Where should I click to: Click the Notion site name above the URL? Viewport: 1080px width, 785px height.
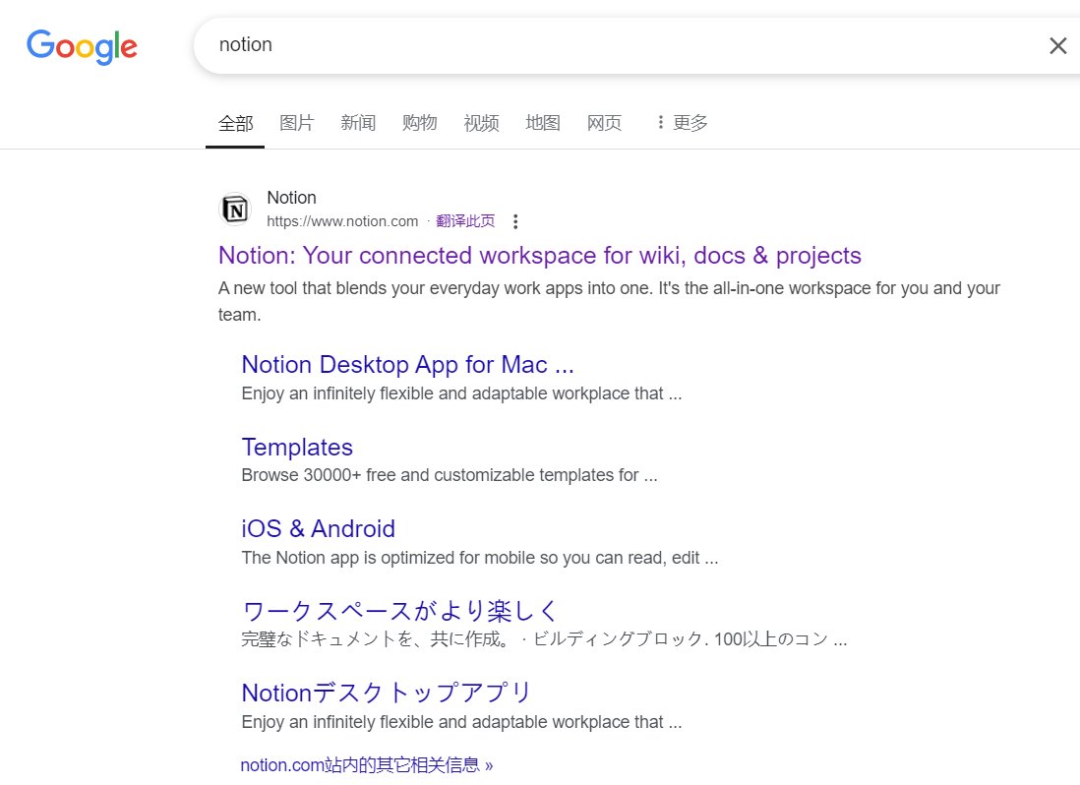(x=291, y=198)
